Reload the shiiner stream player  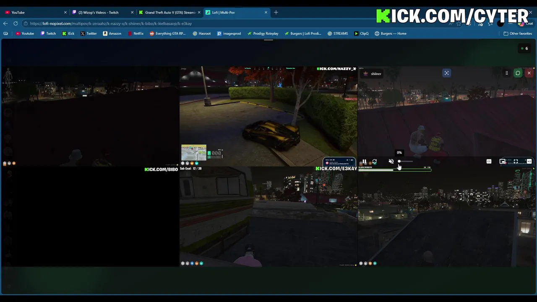click(374, 161)
